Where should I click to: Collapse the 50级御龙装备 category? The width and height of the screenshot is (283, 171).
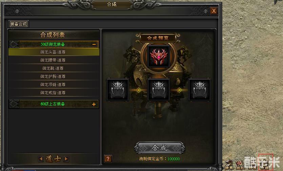[x=94, y=44]
